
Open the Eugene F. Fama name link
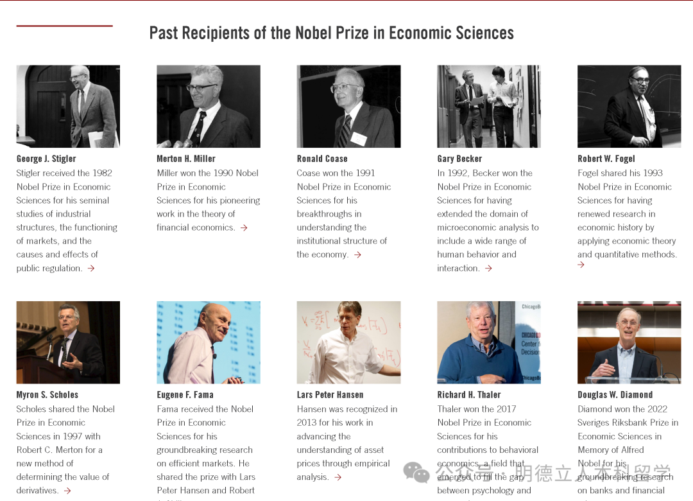click(185, 395)
